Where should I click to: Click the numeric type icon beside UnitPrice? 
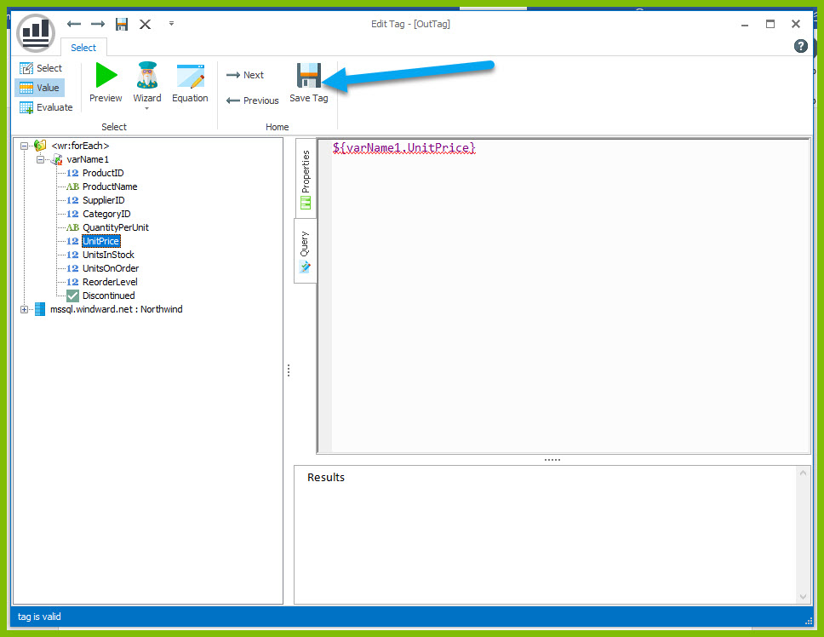(x=72, y=241)
